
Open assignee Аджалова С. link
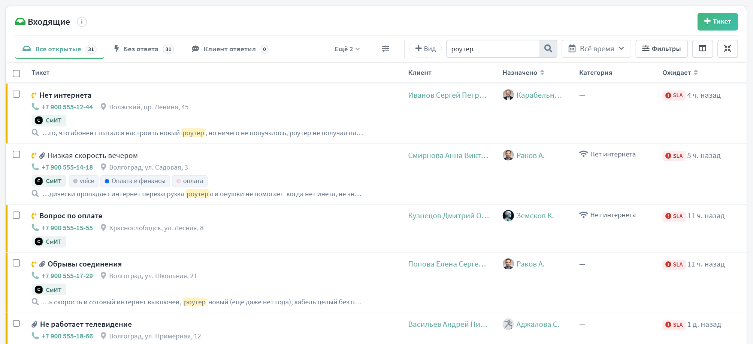coord(538,324)
